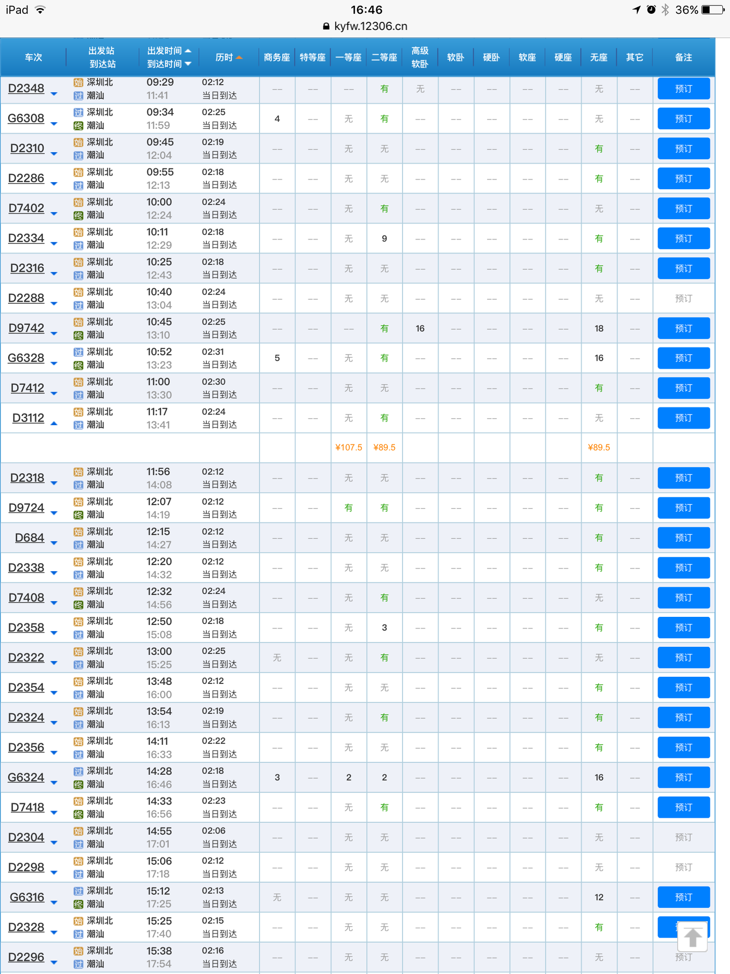Tap the alarm clock icon in status bar
The height and width of the screenshot is (974, 730).
point(651,10)
